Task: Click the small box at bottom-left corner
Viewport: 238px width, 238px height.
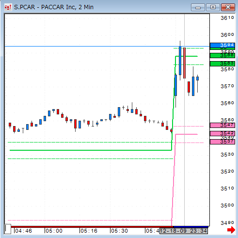Action: (8, 229)
